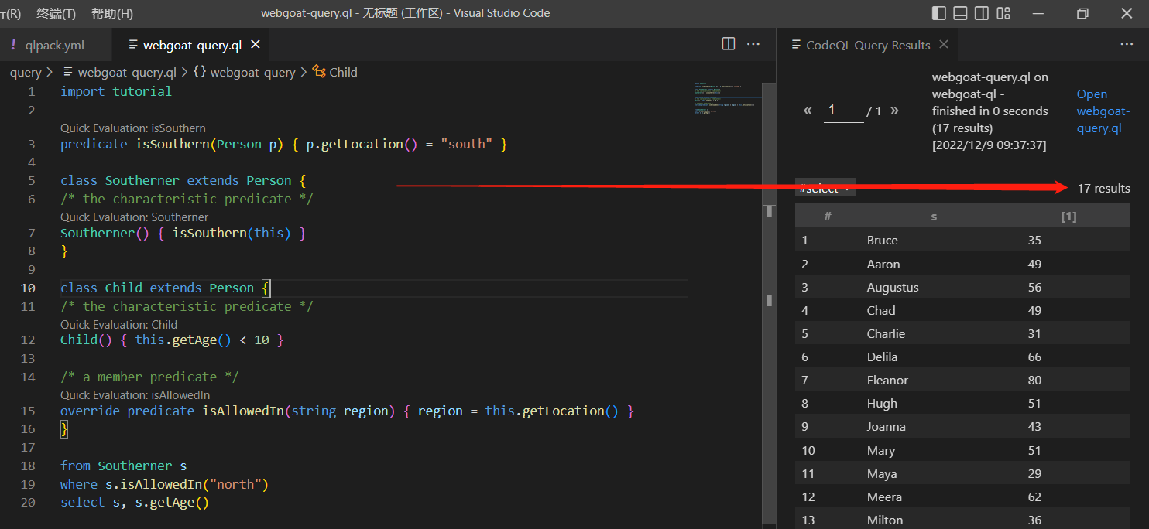The image size is (1149, 529).
Task: Click the "from Southerner s" code line
Action: tap(124, 466)
